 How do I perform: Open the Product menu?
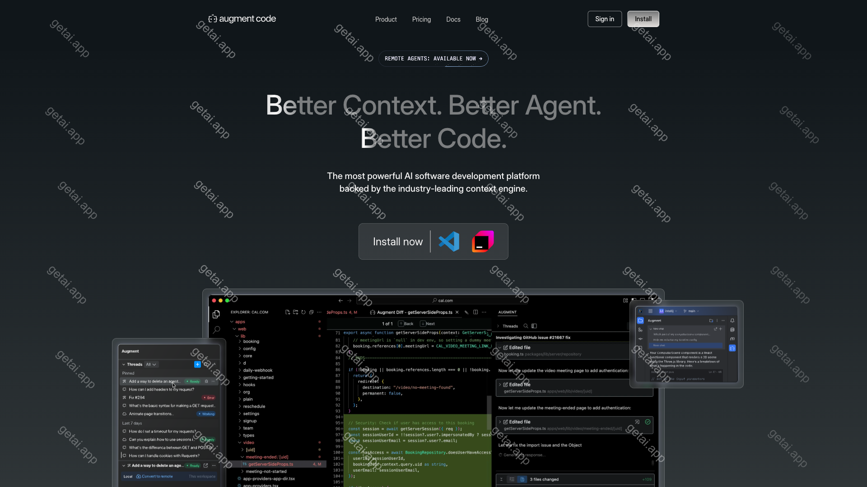[x=386, y=19]
